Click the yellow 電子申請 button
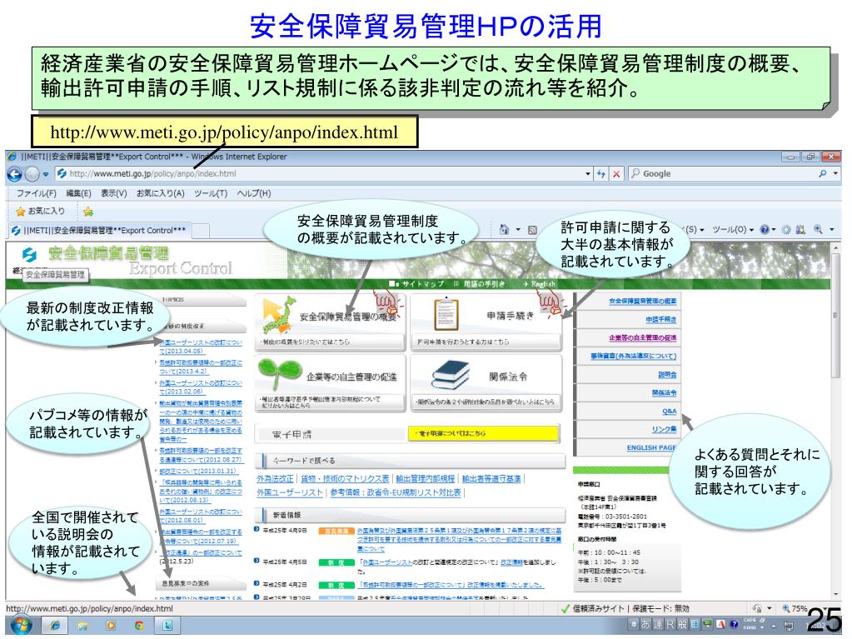852x639 pixels. click(x=483, y=433)
